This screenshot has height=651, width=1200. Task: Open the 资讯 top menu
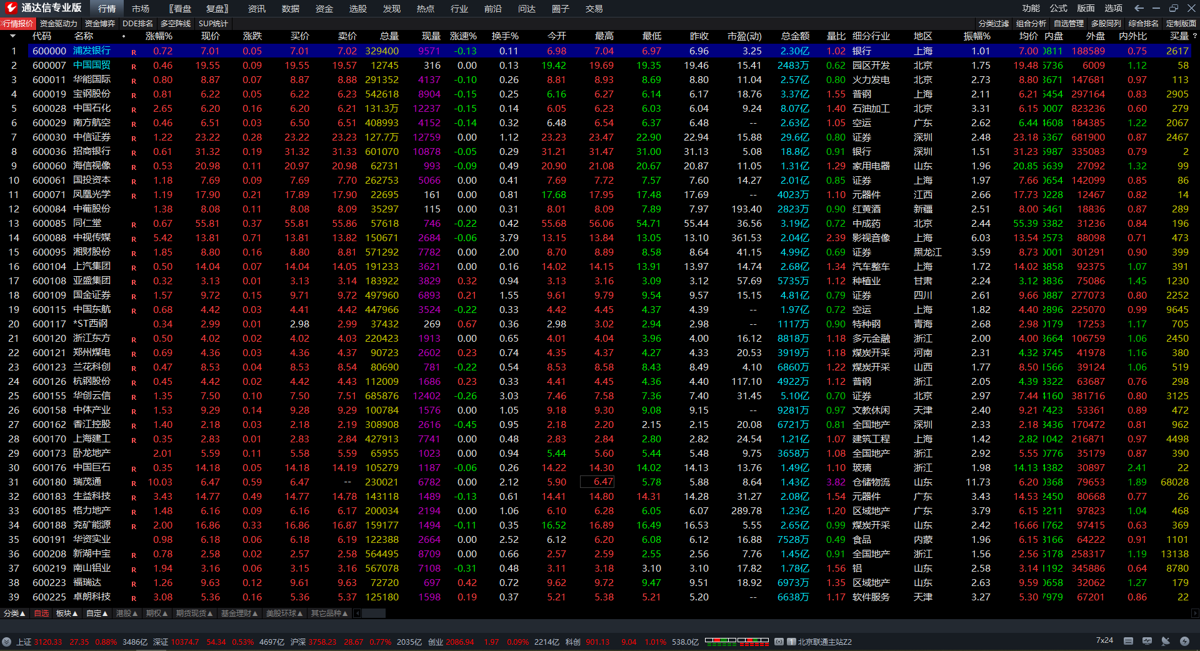pos(257,9)
